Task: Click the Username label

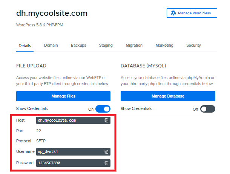Action: (x=25, y=151)
